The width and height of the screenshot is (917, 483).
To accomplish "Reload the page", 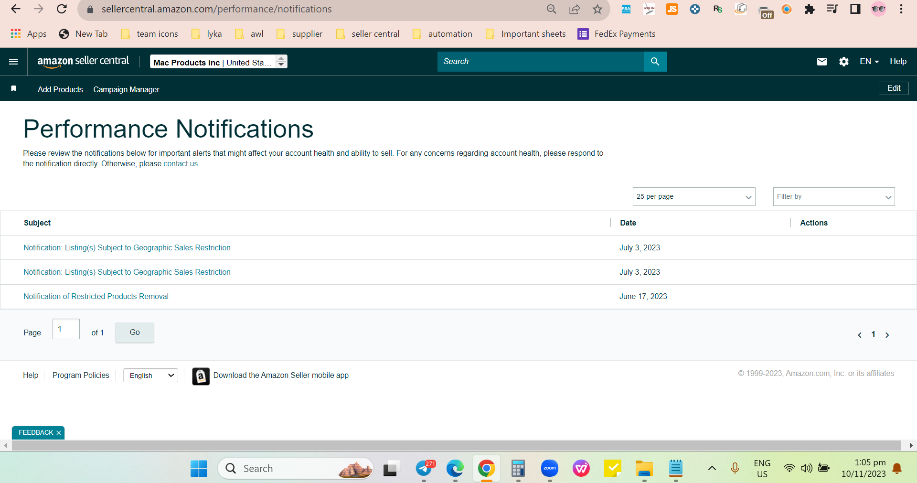I will [x=62, y=9].
